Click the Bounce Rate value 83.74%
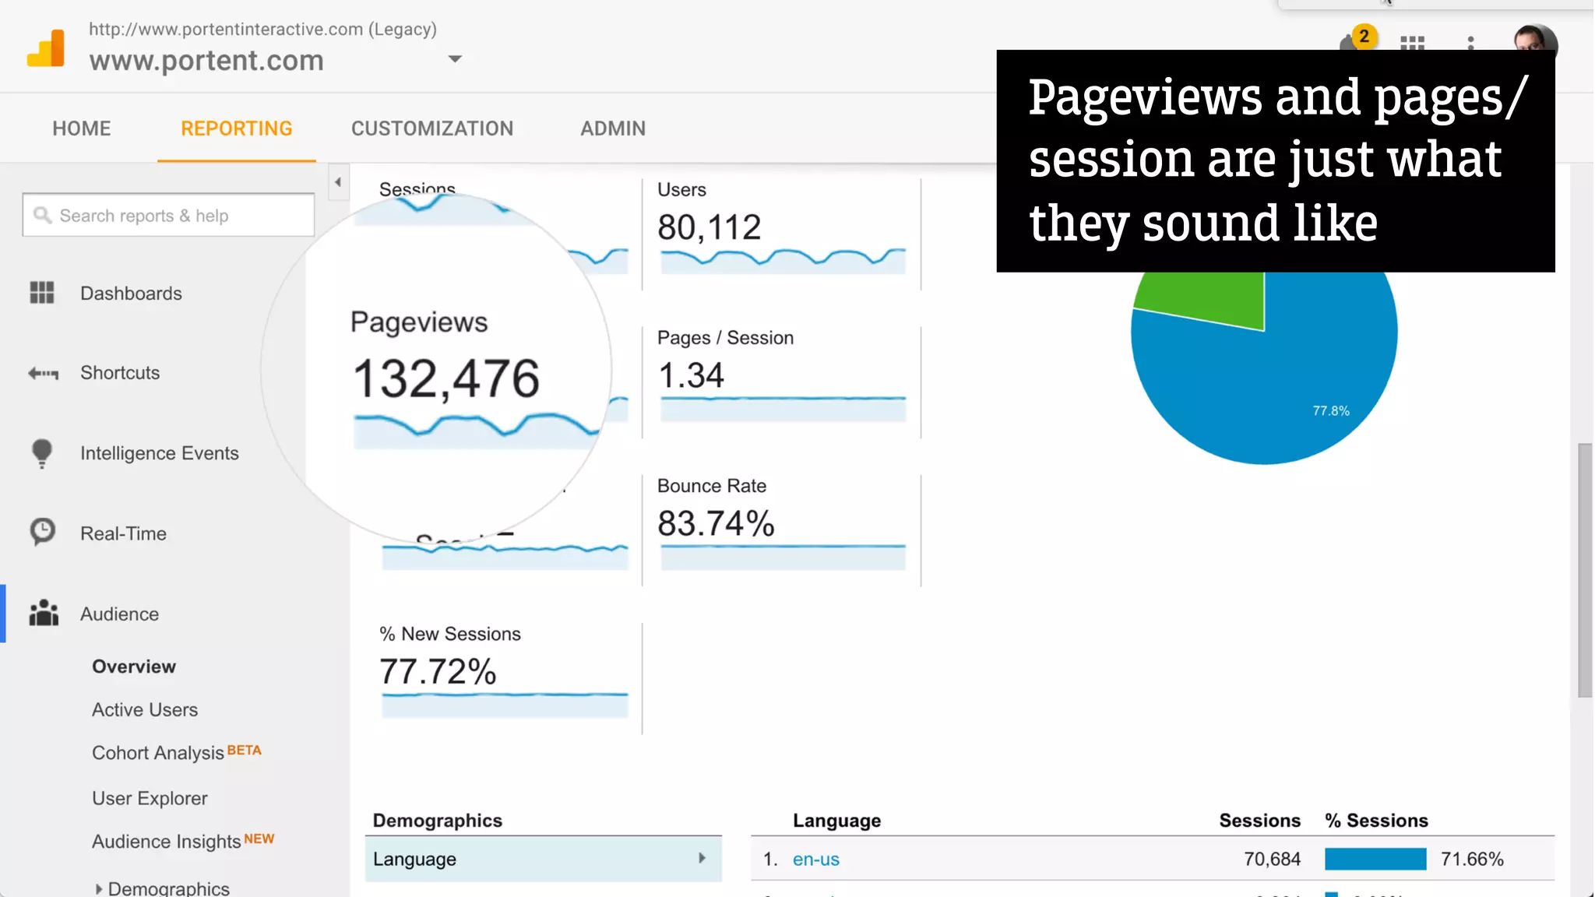Screen dimensions: 1595x897 (716, 523)
